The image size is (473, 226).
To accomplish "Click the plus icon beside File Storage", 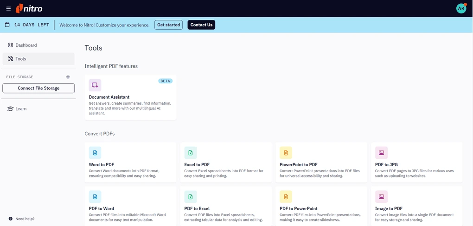I will tap(68, 77).
